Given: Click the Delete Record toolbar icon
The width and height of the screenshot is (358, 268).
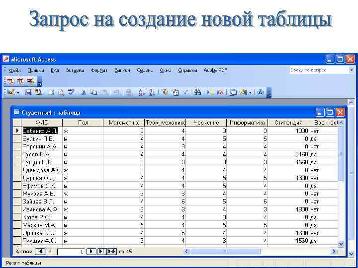Looking at the screenshot, I should pos(220,92).
